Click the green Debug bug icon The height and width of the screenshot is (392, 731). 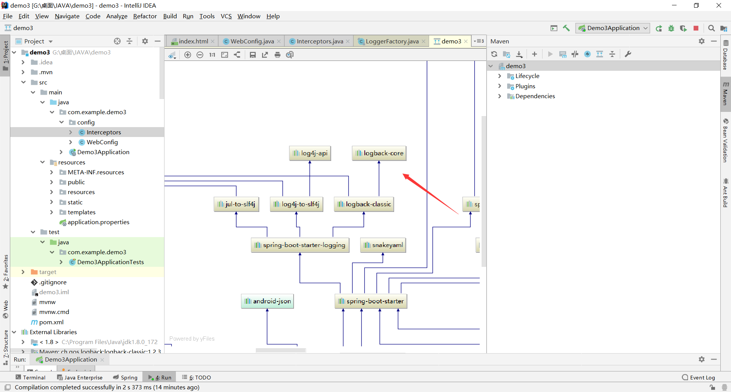pyautogui.click(x=671, y=28)
